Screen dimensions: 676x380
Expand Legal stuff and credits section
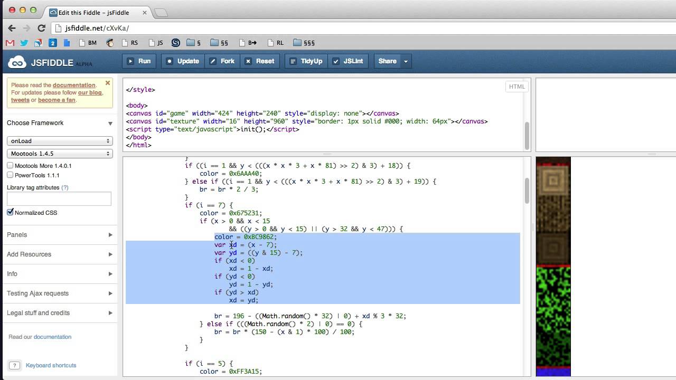[x=59, y=313]
